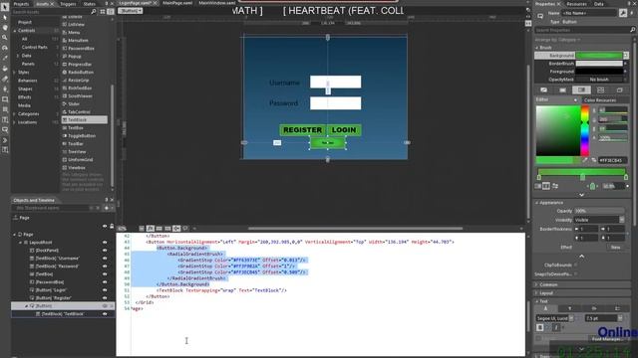This screenshot has width=638, height=358.
Task: Switch the assets list to list mode
Action: pyautogui.click(x=111, y=12)
